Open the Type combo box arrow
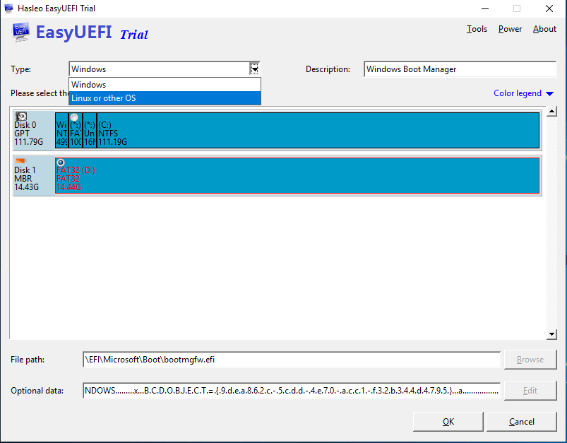Image resolution: width=567 pixels, height=443 pixels. coord(255,69)
